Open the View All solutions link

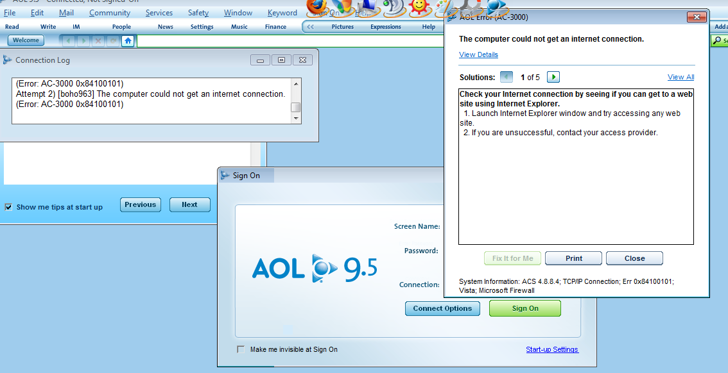tap(680, 77)
